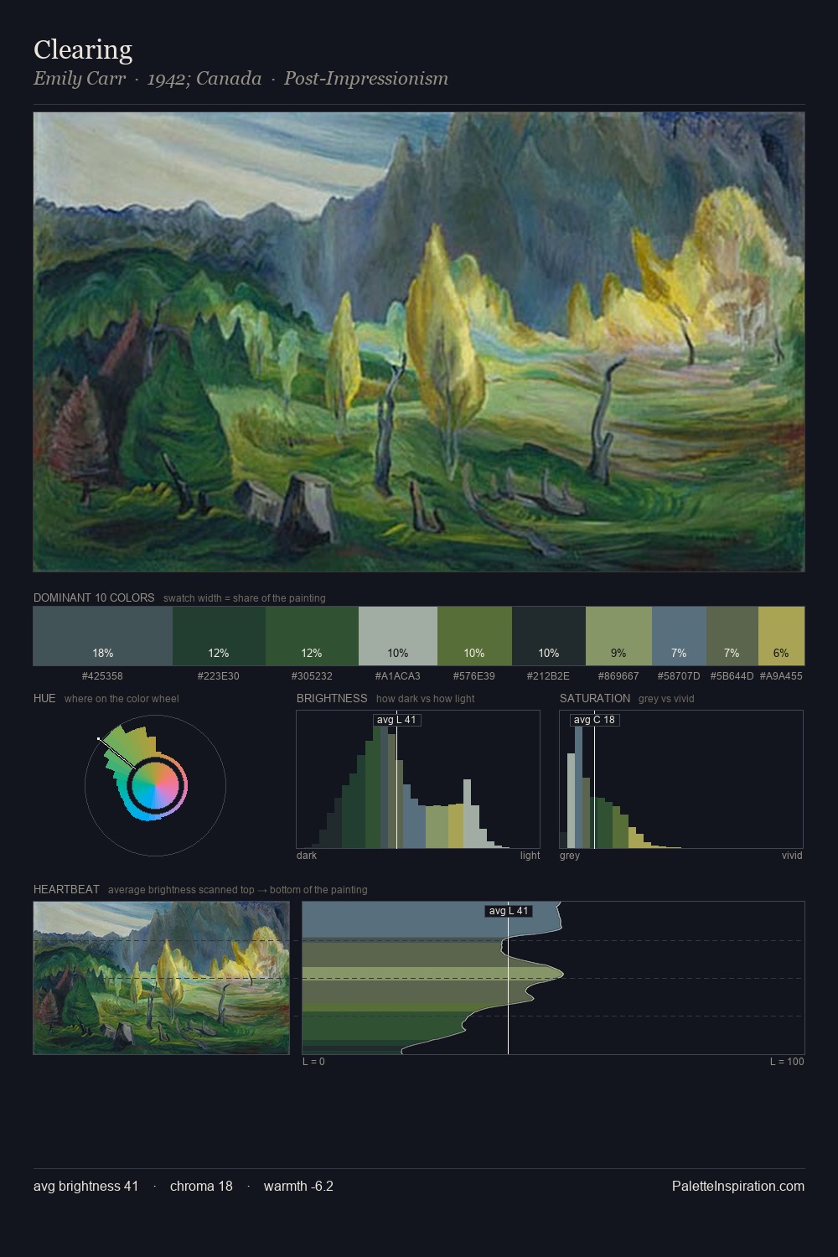Viewport: 838px width, 1257px height.
Task: Click the avg L 41 brightness label
Action: click(x=396, y=720)
